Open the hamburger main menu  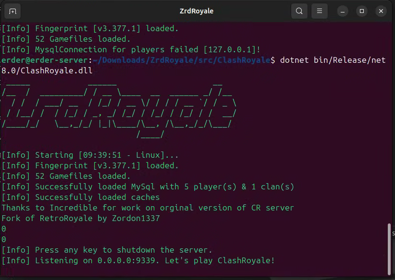[x=320, y=11]
